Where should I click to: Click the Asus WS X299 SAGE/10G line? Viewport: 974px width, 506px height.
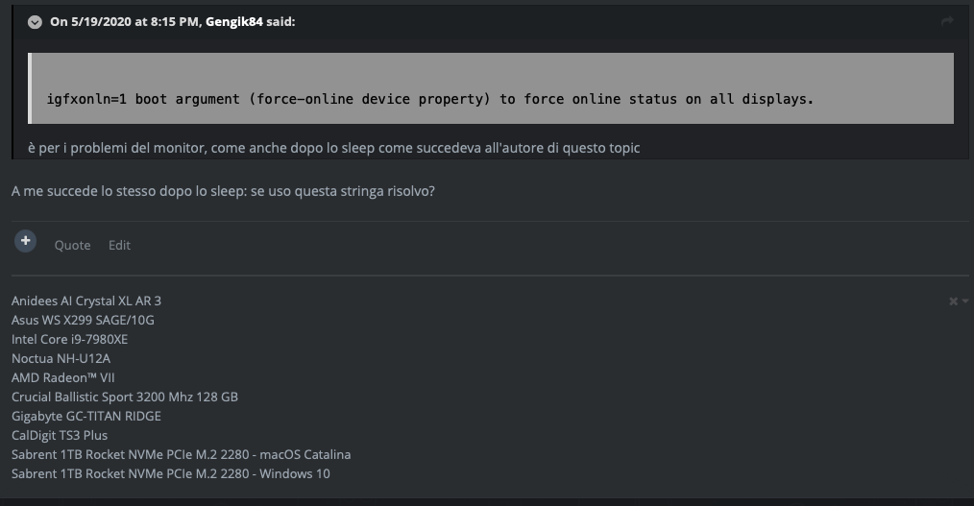[83, 321]
